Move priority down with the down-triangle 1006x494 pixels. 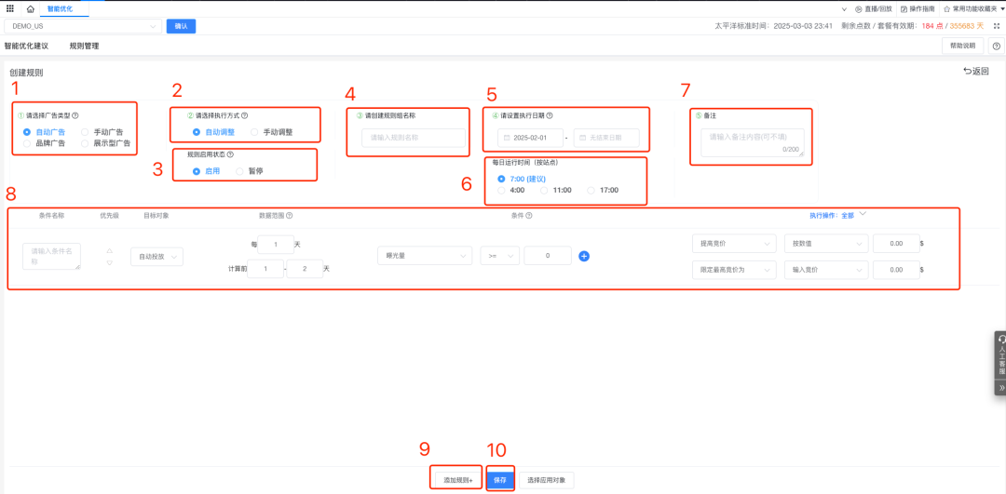tap(109, 262)
